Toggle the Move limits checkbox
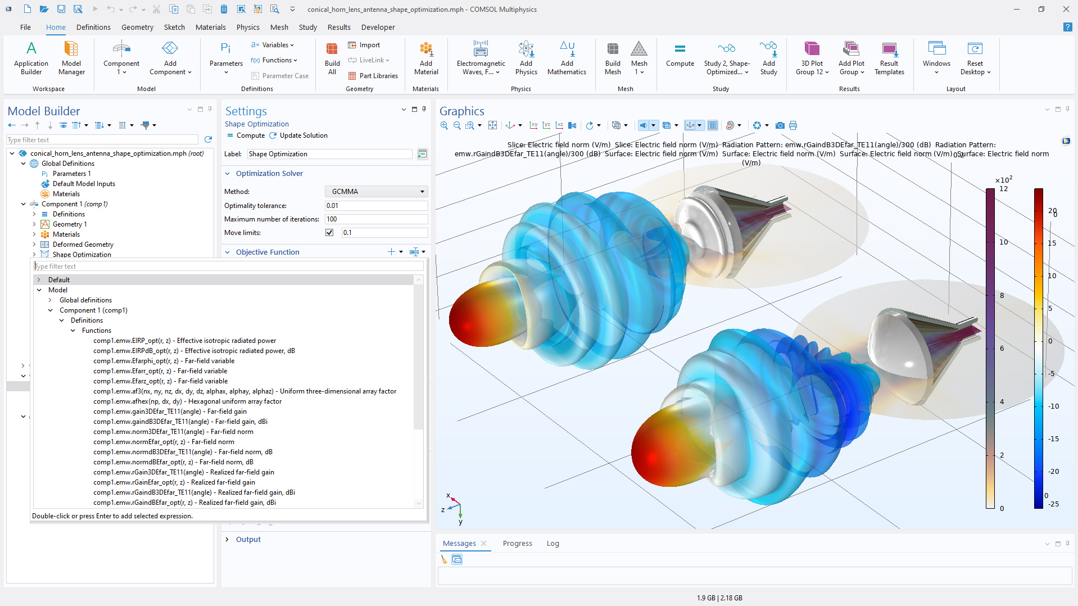The height and width of the screenshot is (606, 1078). click(x=329, y=233)
